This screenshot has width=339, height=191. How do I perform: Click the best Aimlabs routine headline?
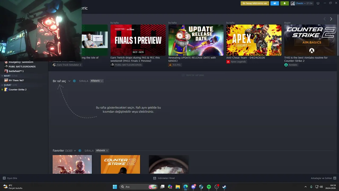coord(306,59)
